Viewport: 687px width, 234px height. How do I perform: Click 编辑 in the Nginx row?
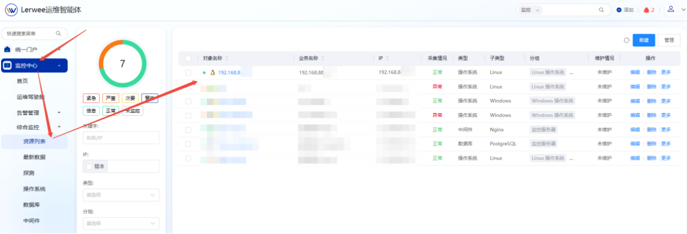tap(635, 130)
